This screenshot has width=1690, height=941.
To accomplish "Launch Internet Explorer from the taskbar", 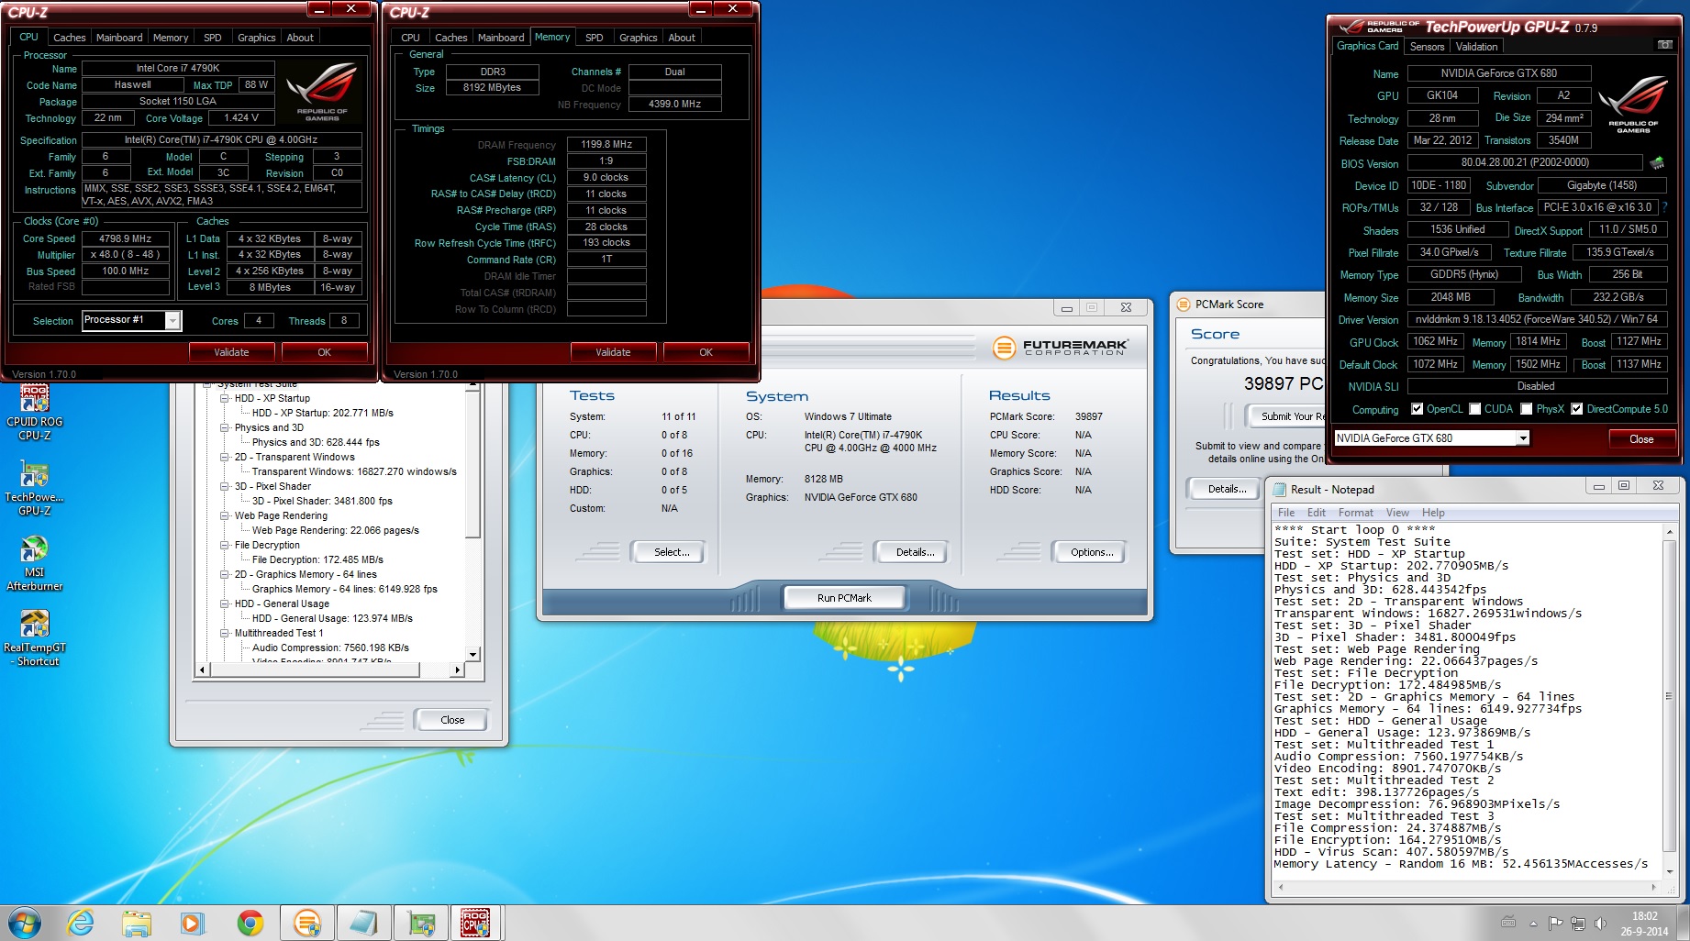I will coord(81,923).
